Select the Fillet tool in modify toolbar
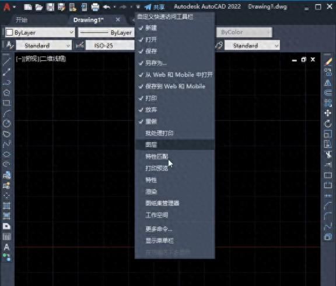Viewport: 336px width, 286px height. click(328, 216)
